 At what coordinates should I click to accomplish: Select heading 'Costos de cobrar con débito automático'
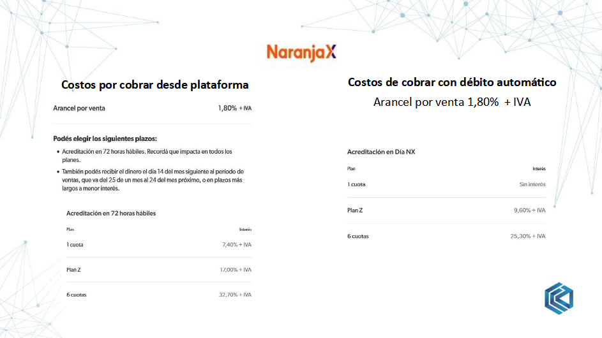(x=452, y=82)
